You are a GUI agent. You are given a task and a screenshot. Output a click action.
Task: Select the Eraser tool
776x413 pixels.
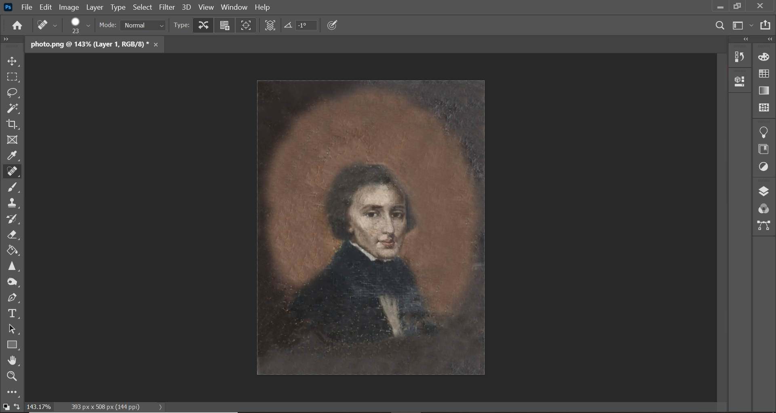(12, 235)
